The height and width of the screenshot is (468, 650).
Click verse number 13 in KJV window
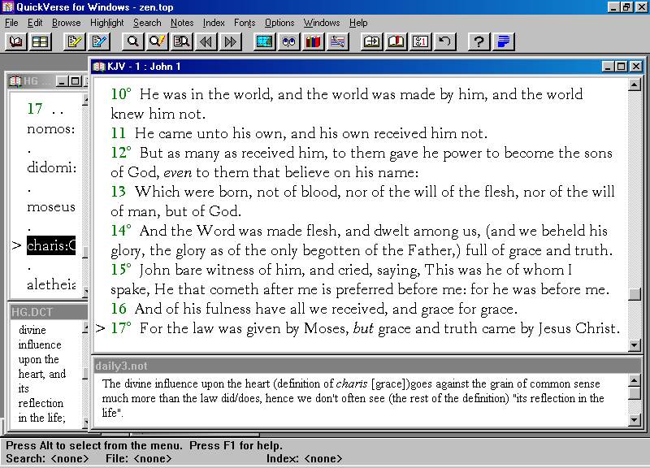click(x=118, y=192)
